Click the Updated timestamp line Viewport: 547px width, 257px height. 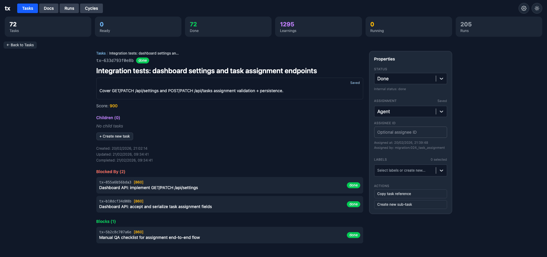[122, 154]
